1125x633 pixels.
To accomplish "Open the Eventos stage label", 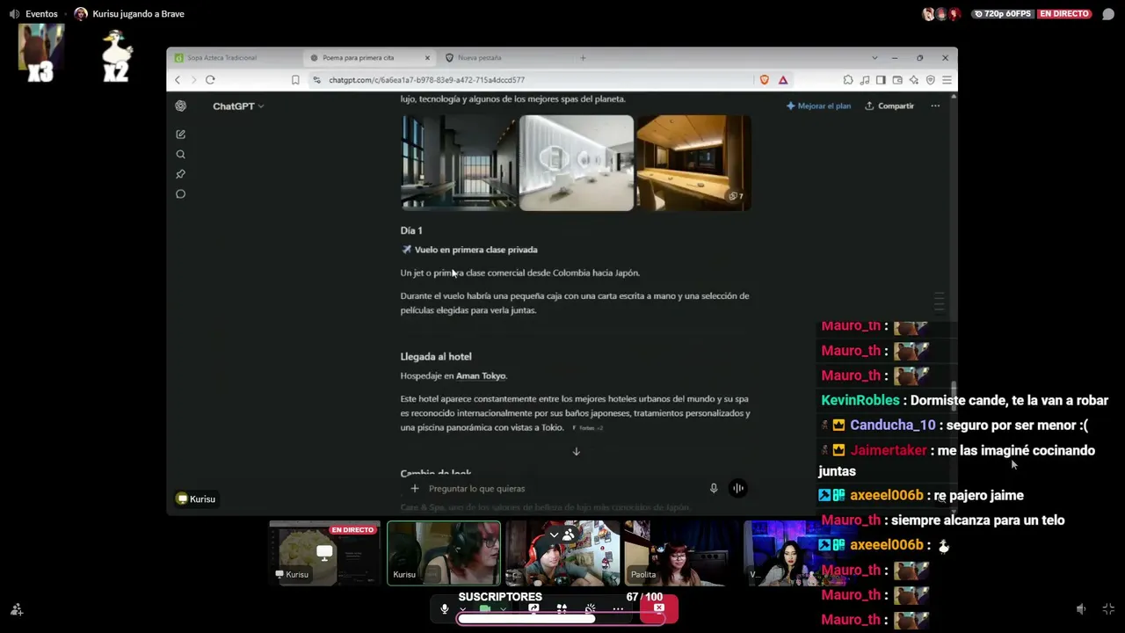I will [x=41, y=14].
